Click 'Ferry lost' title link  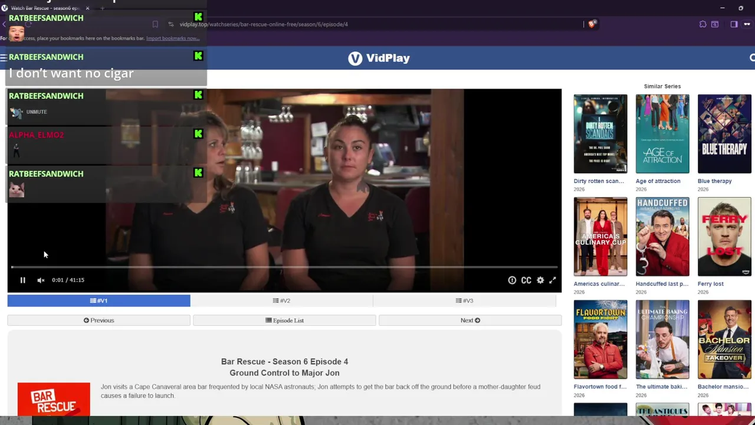[710, 284]
